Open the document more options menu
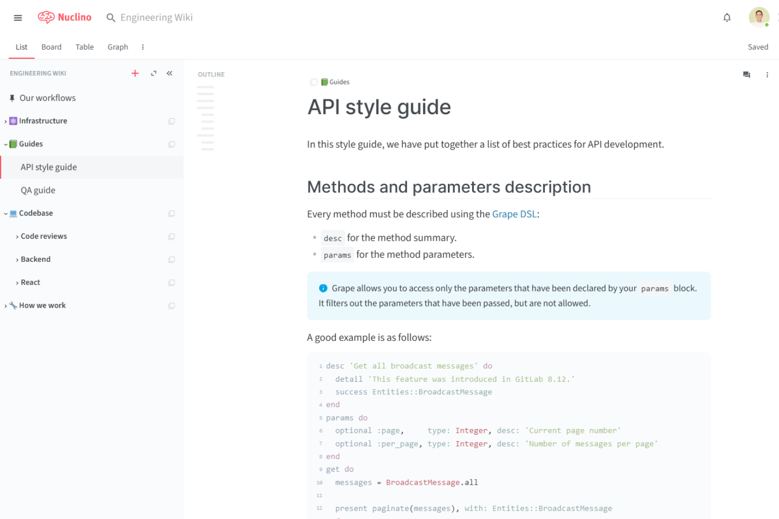Screen dimensions: 779x519 767,75
